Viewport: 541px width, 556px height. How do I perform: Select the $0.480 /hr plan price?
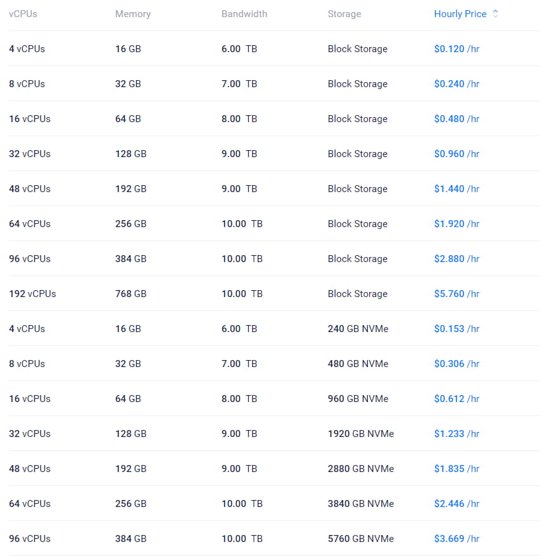pyautogui.click(x=456, y=118)
